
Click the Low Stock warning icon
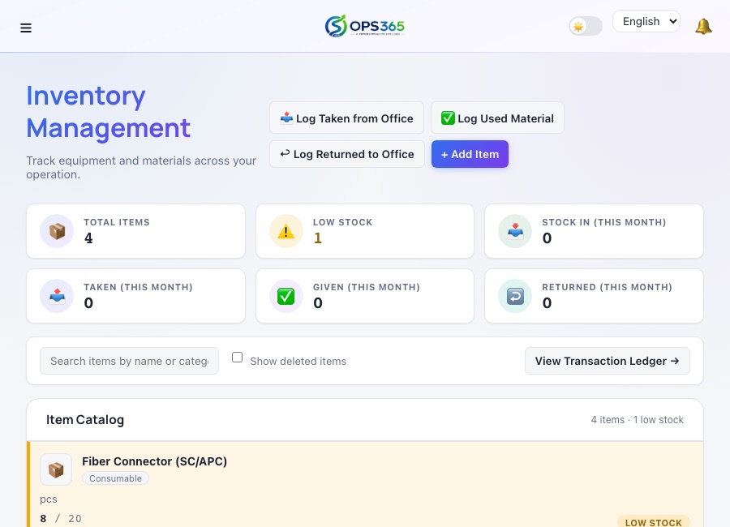click(286, 231)
